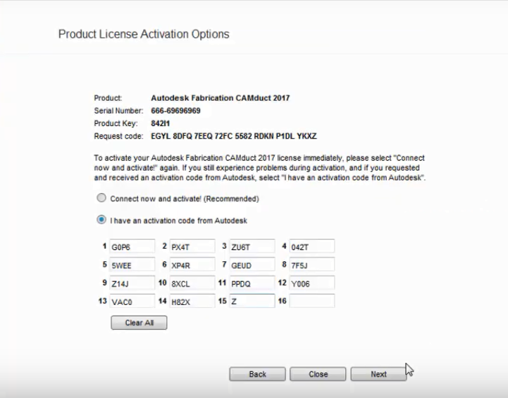Click the Clear All button

pyautogui.click(x=139, y=323)
